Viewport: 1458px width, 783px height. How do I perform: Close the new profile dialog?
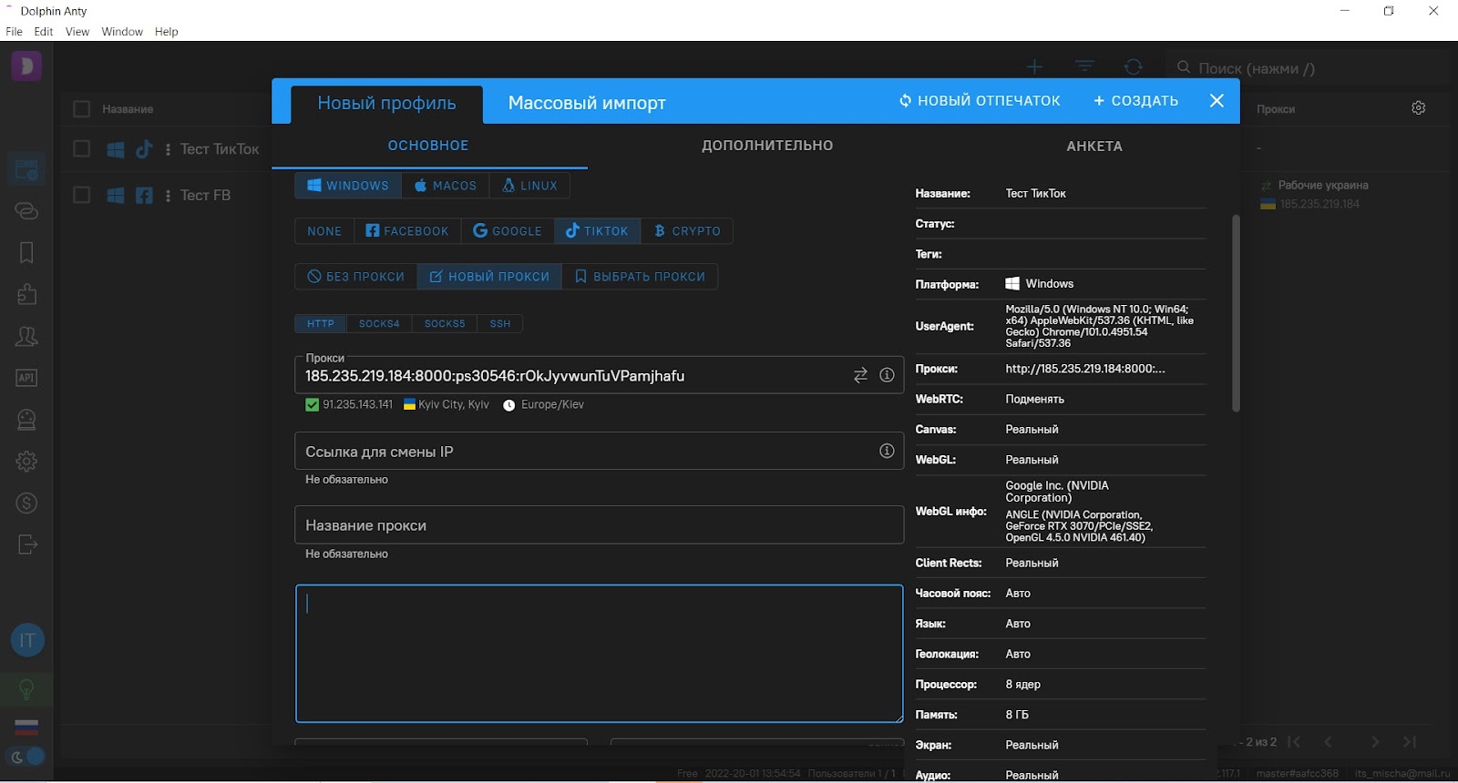1217,100
